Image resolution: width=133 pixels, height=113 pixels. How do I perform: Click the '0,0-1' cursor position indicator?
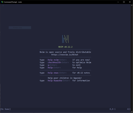[x=112, y=109]
